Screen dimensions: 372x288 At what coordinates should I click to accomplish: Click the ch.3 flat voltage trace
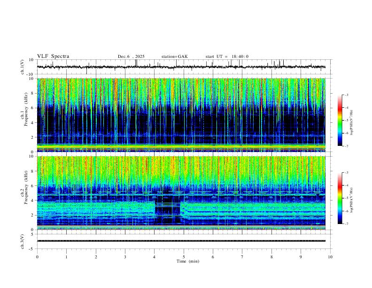click(181, 241)
